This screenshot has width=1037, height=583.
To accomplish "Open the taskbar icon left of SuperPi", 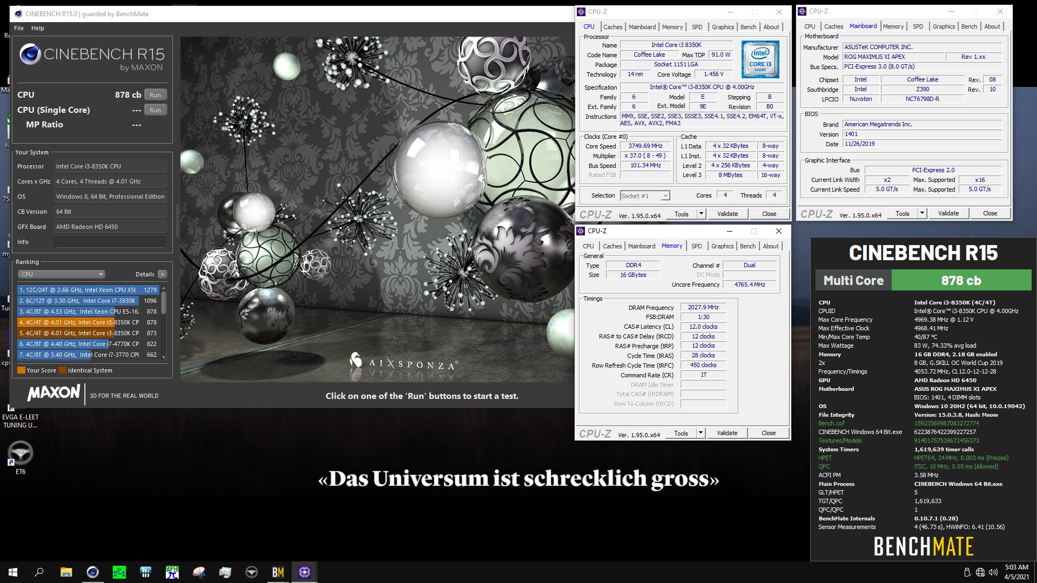I will 145,572.
